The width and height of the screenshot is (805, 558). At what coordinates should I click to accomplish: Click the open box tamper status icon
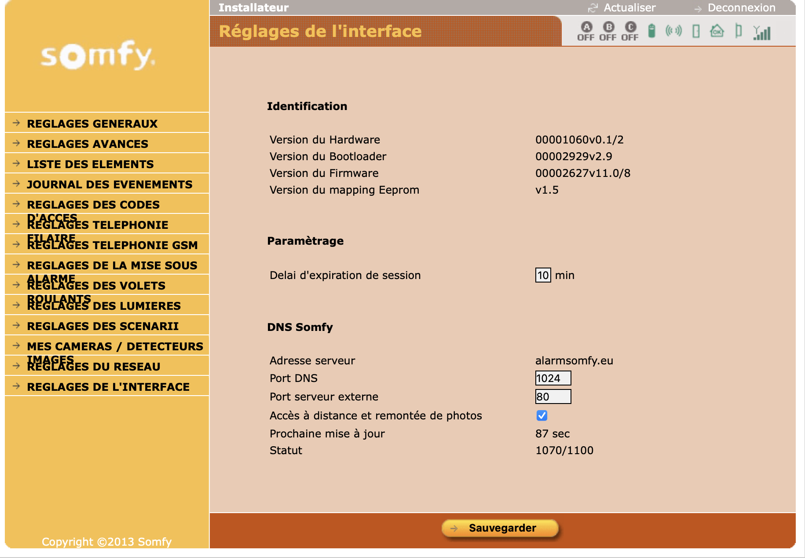point(739,31)
